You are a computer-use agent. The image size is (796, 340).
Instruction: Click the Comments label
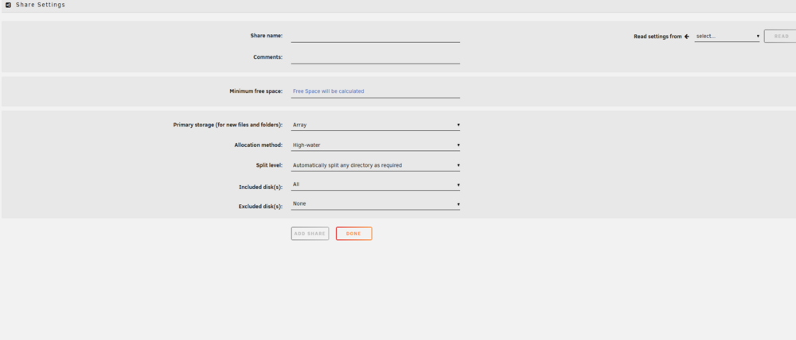click(x=267, y=57)
